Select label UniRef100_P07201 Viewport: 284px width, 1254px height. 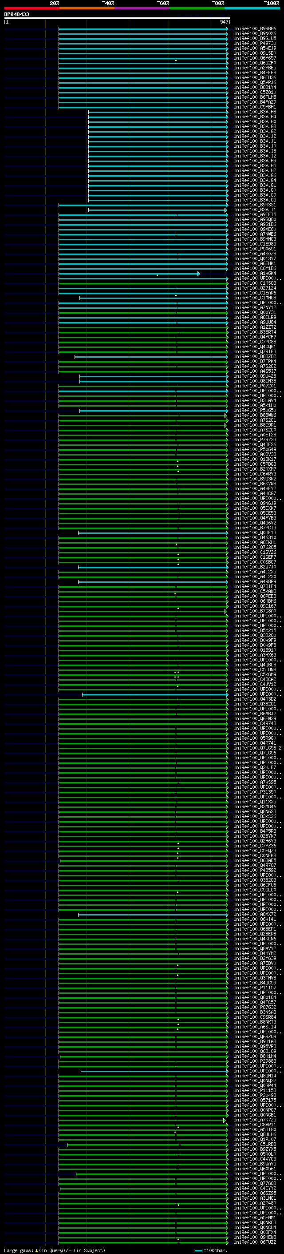pyautogui.click(x=255, y=386)
